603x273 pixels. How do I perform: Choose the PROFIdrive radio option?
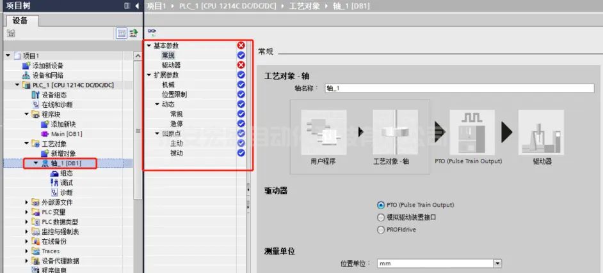(x=382, y=230)
